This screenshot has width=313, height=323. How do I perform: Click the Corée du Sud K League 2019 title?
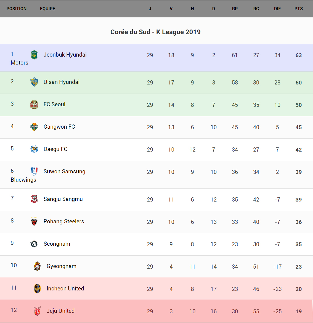pos(155,32)
